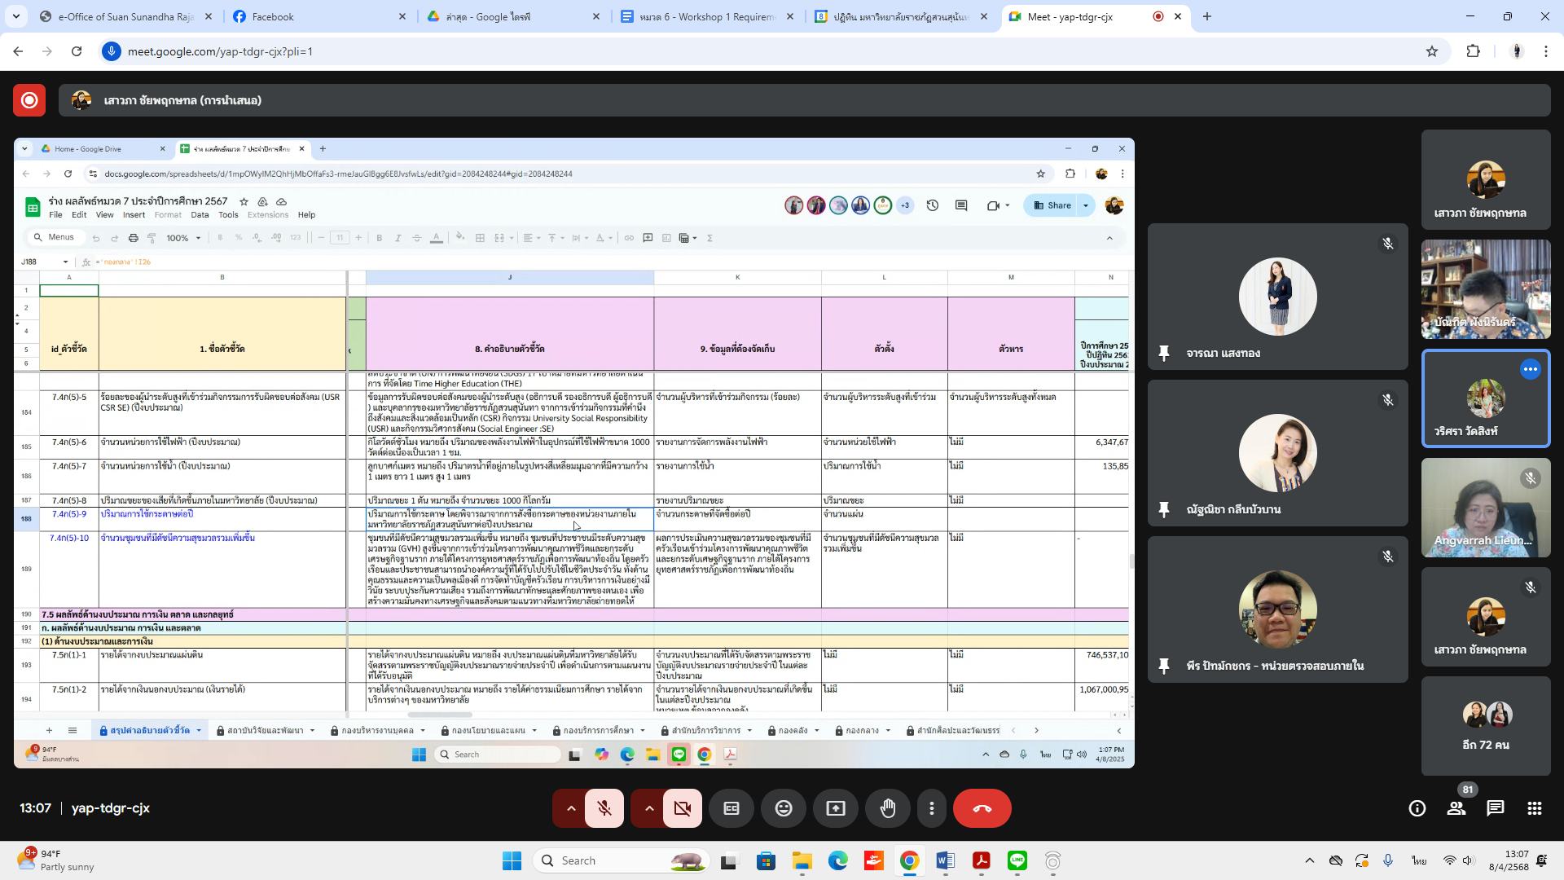Open the Meet activities grid
The width and height of the screenshot is (1564, 880).
(x=1535, y=808)
